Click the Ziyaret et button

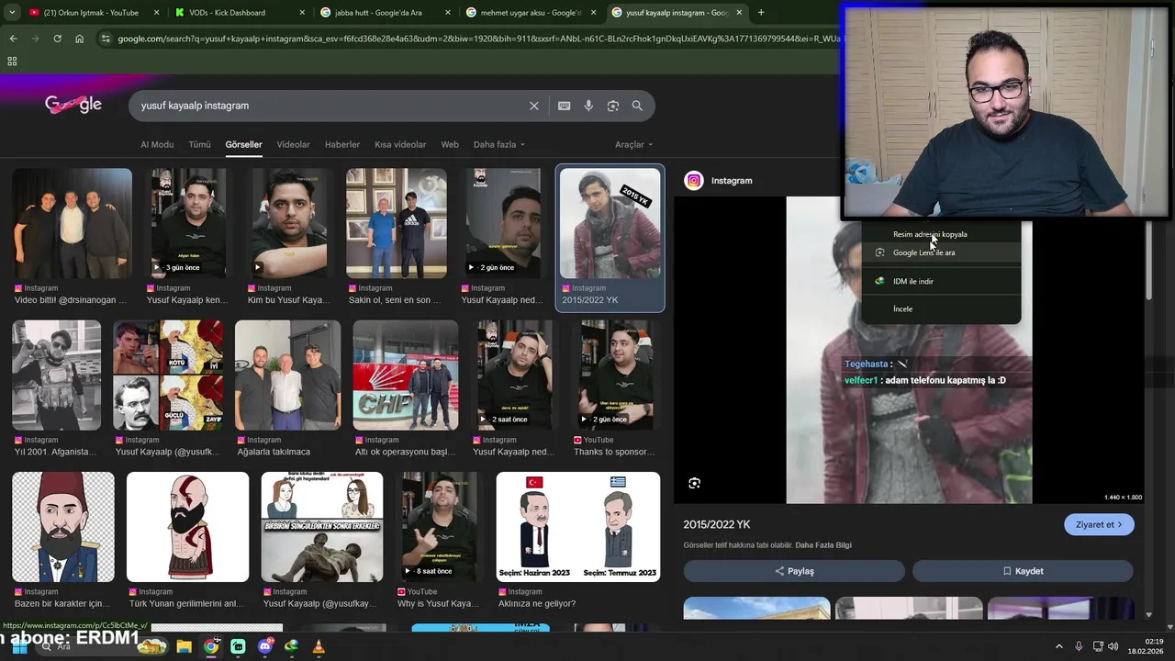tap(1099, 524)
